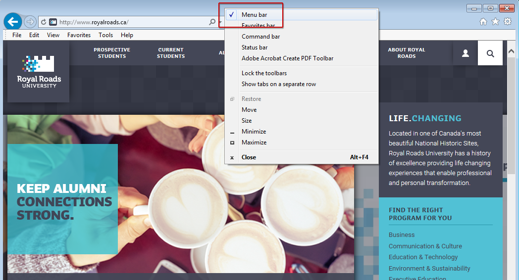Open Environment & Sustainability program link
The image size is (519, 280).
point(429,269)
